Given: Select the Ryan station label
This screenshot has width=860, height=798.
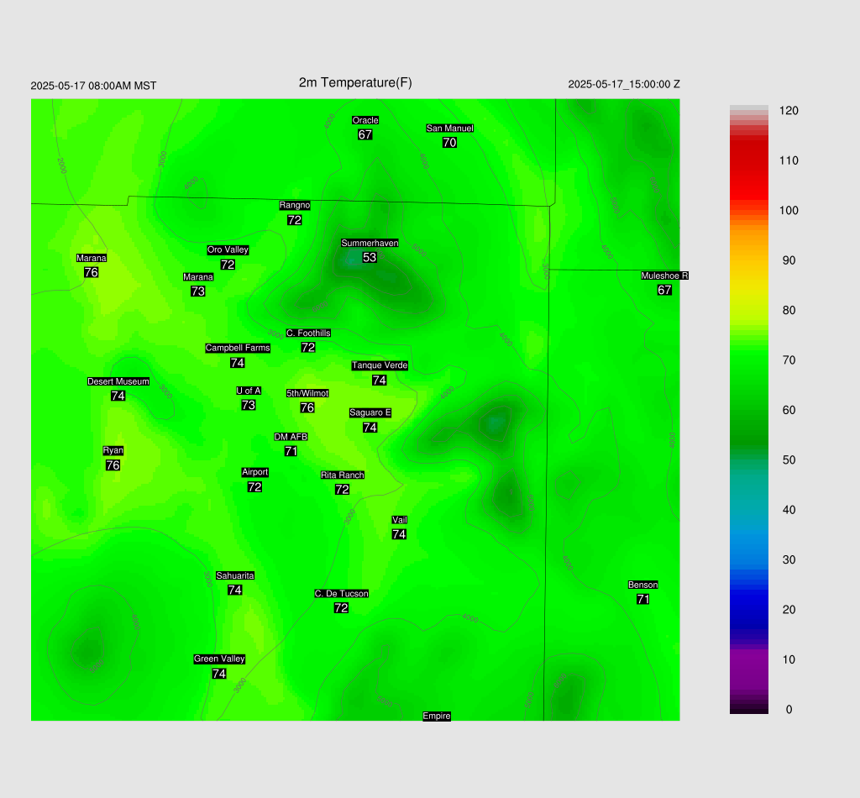Looking at the screenshot, I should point(113,451).
